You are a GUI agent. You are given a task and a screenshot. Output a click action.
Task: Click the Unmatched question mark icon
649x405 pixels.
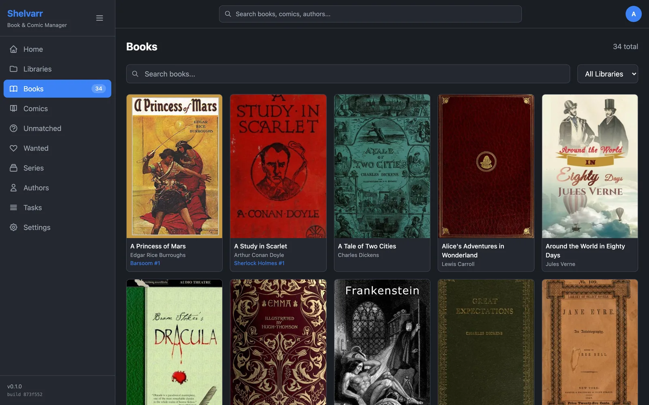tap(13, 128)
